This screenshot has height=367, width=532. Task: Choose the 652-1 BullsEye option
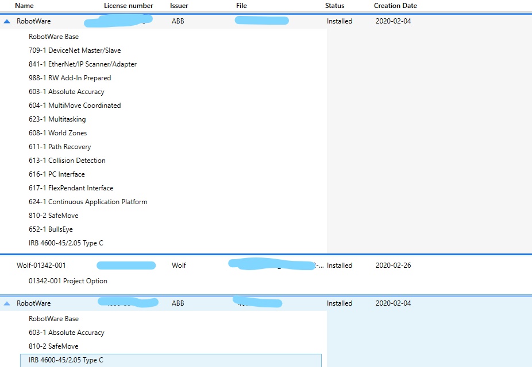pos(51,229)
